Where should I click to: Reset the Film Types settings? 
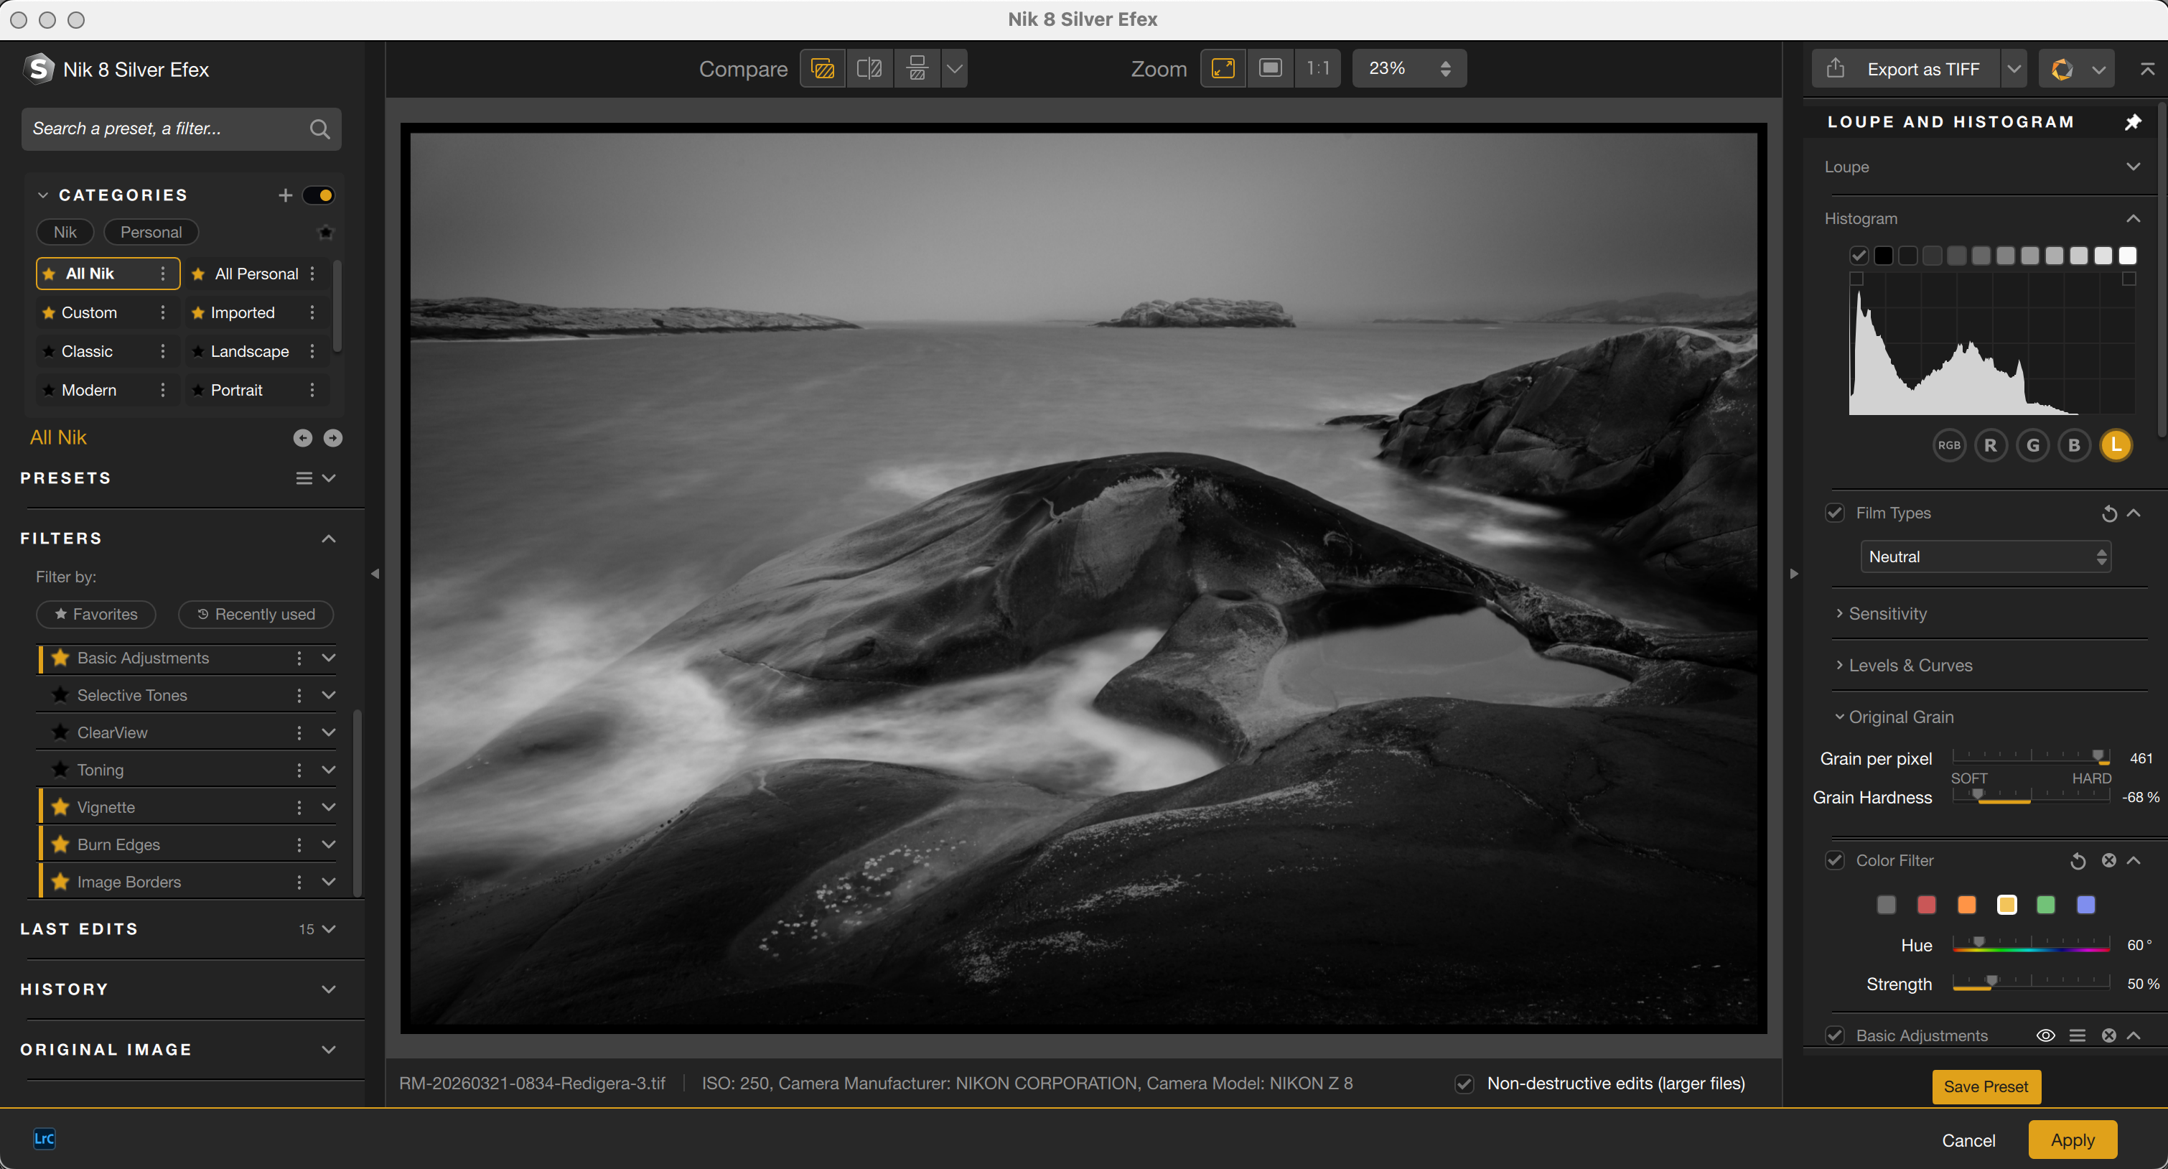tap(2108, 513)
